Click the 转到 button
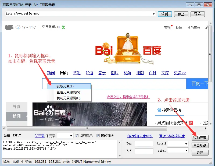This screenshot has height=166, width=215. point(165,14)
